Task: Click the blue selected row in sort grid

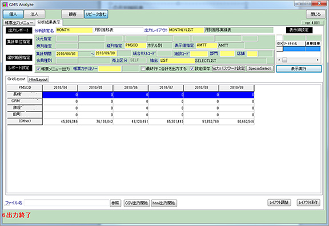Action: tap(302, 49)
